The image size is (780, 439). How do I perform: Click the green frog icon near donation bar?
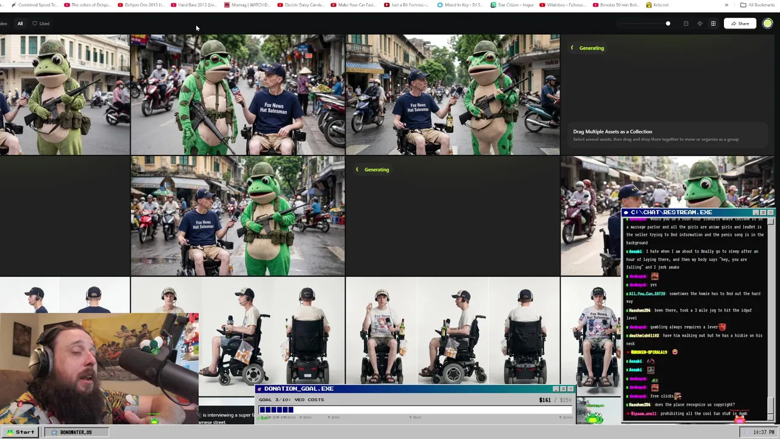pos(594,416)
